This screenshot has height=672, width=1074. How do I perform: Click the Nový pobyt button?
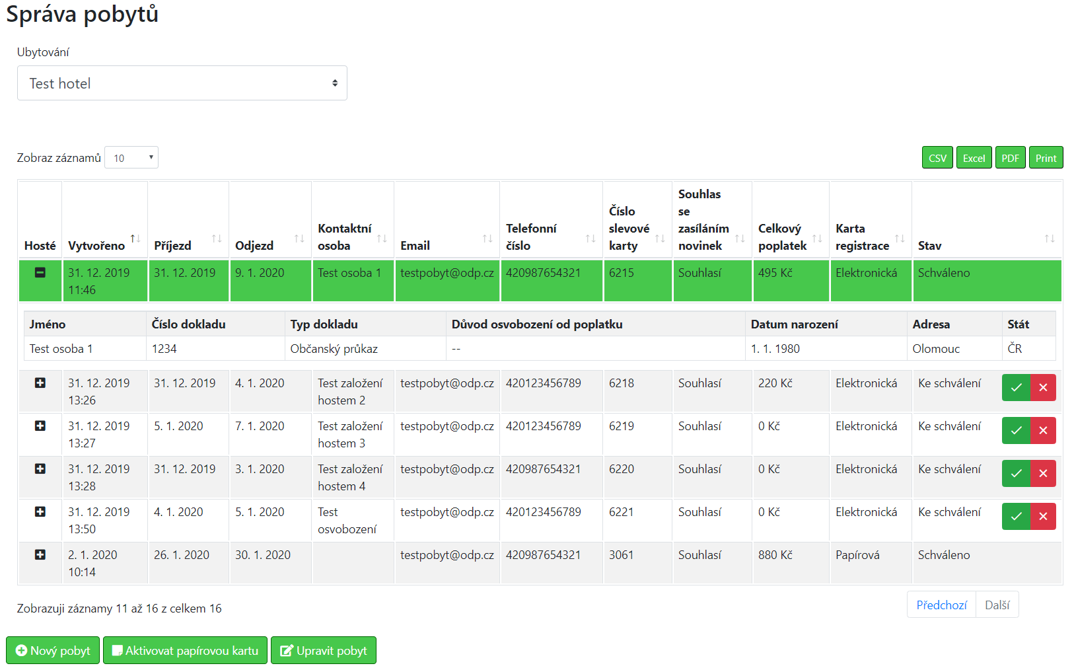(53, 650)
